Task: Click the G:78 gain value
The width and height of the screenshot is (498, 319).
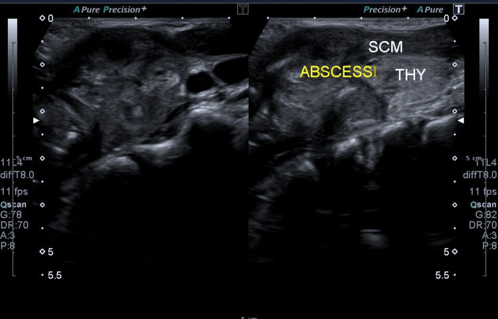Action: click(x=10, y=215)
